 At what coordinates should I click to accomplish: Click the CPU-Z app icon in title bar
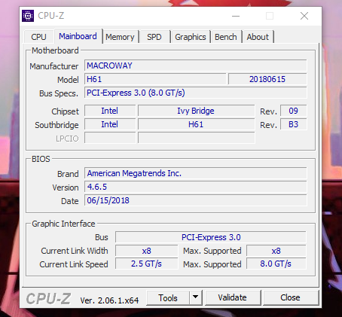(x=28, y=16)
